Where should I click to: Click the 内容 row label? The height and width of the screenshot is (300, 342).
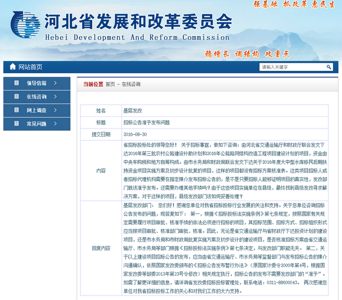pyautogui.click(x=101, y=170)
